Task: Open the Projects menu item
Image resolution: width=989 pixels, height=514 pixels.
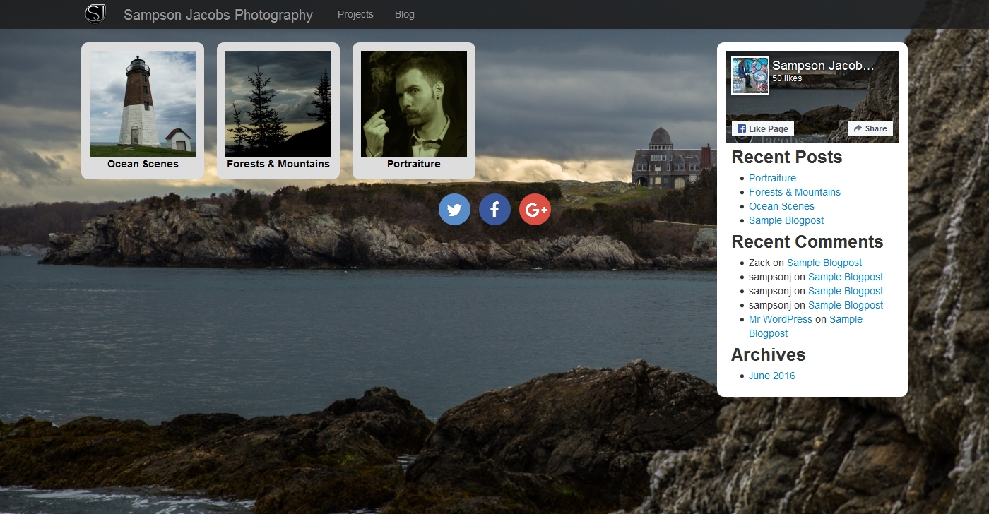Action: [355, 14]
